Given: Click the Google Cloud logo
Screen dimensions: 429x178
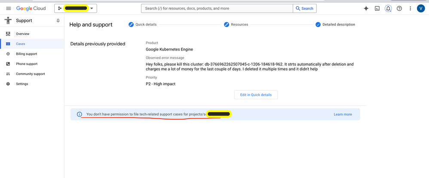Looking at the screenshot, I should [31, 9].
